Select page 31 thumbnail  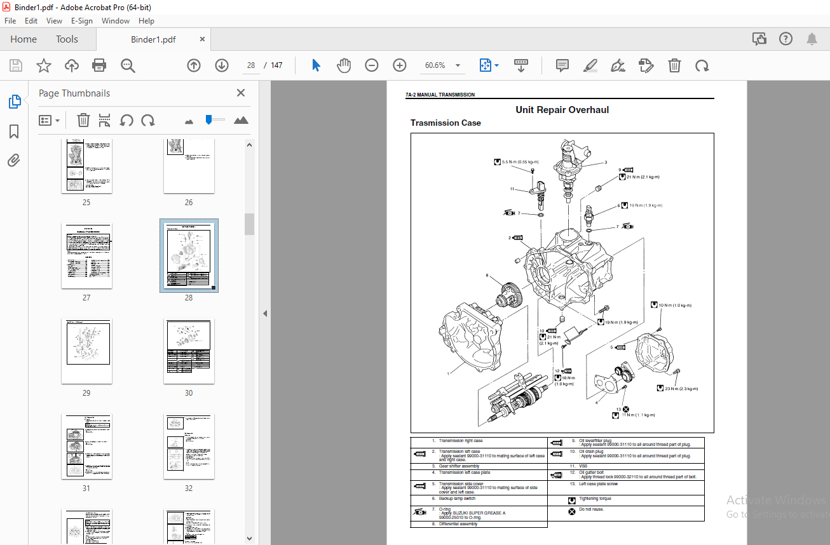pyautogui.click(x=86, y=447)
